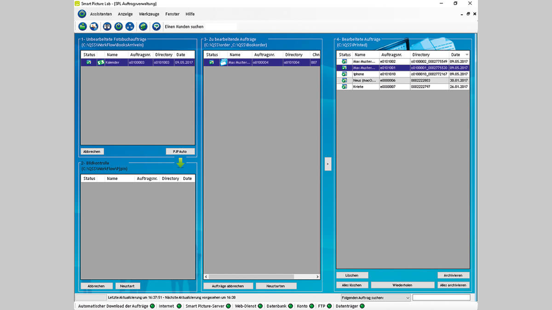
Task: Click the Konto green status light
Action: click(x=312, y=306)
